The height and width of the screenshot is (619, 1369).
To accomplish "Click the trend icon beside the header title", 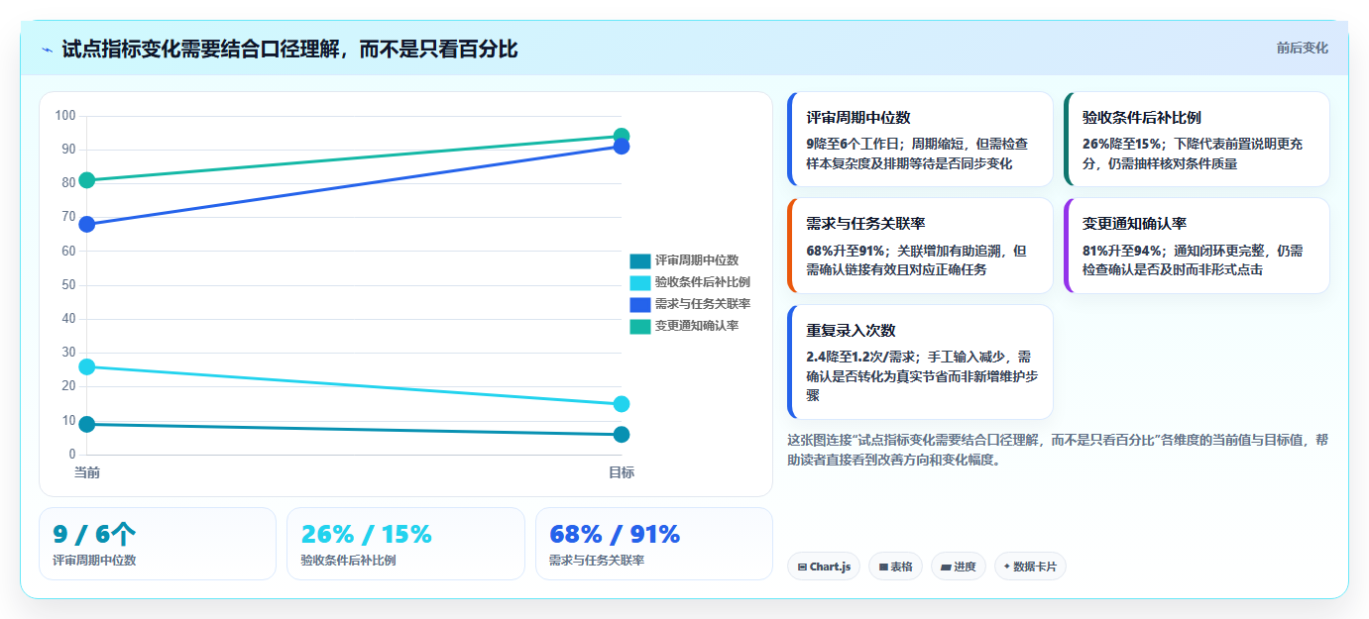I will click(47, 50).
